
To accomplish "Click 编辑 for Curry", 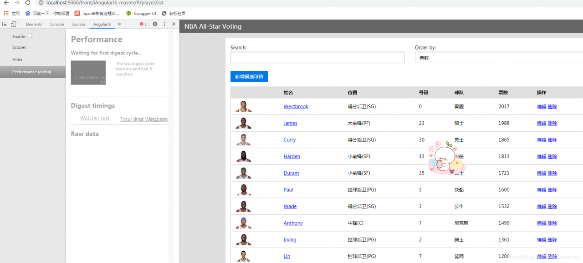I will click(x=542, y=140).
